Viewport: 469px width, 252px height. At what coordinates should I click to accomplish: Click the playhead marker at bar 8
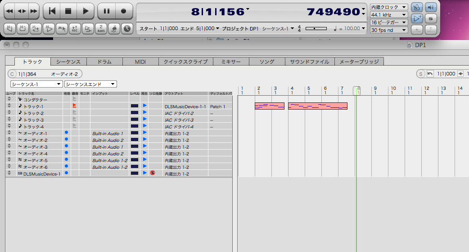(x=356, y=91)
